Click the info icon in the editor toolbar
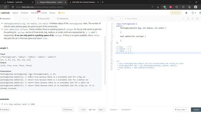Image resolution: width=201 pixels, height=113 pixels. tap(183, 19)
